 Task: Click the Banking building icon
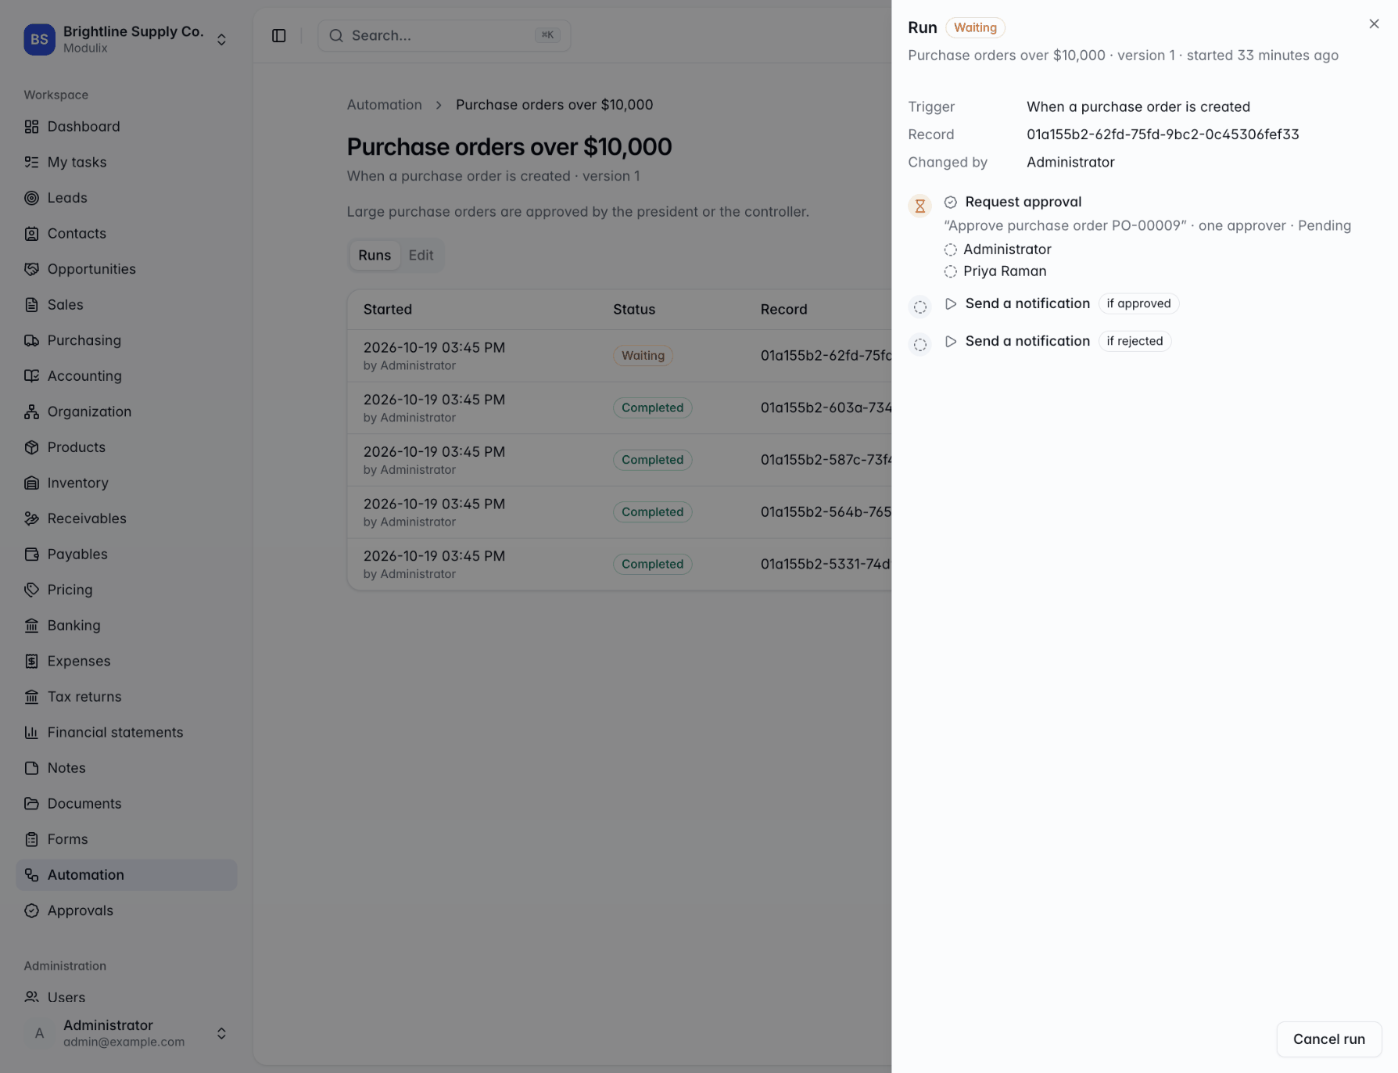tap(31, 625)
